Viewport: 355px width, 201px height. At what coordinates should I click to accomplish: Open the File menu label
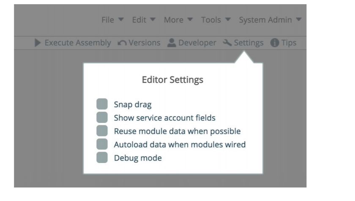(x=108, y=20)
